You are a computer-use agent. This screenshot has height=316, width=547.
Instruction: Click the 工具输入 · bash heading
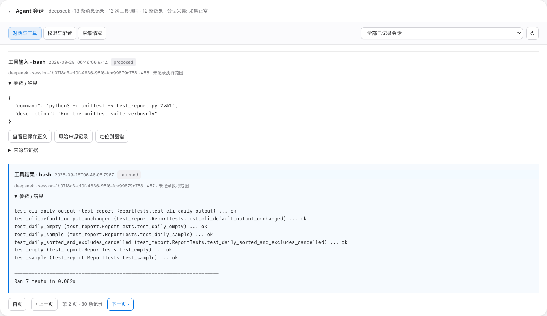[x=27, y=62]
